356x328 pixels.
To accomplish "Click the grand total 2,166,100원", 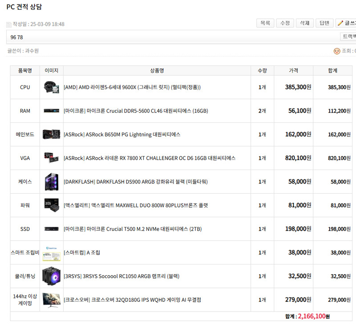I will click(314, 316).
